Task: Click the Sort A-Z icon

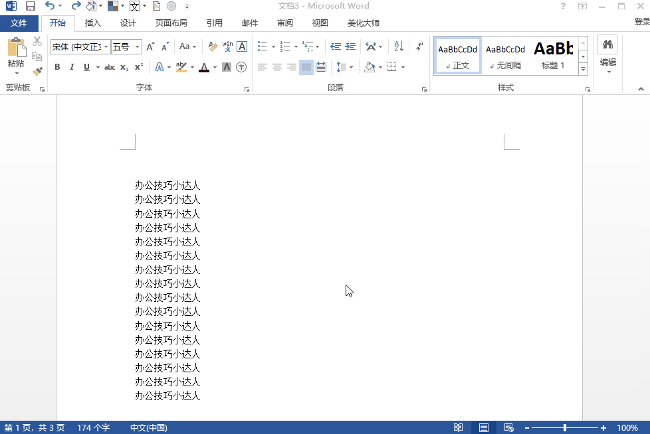Action: click(x=399, y=46)
